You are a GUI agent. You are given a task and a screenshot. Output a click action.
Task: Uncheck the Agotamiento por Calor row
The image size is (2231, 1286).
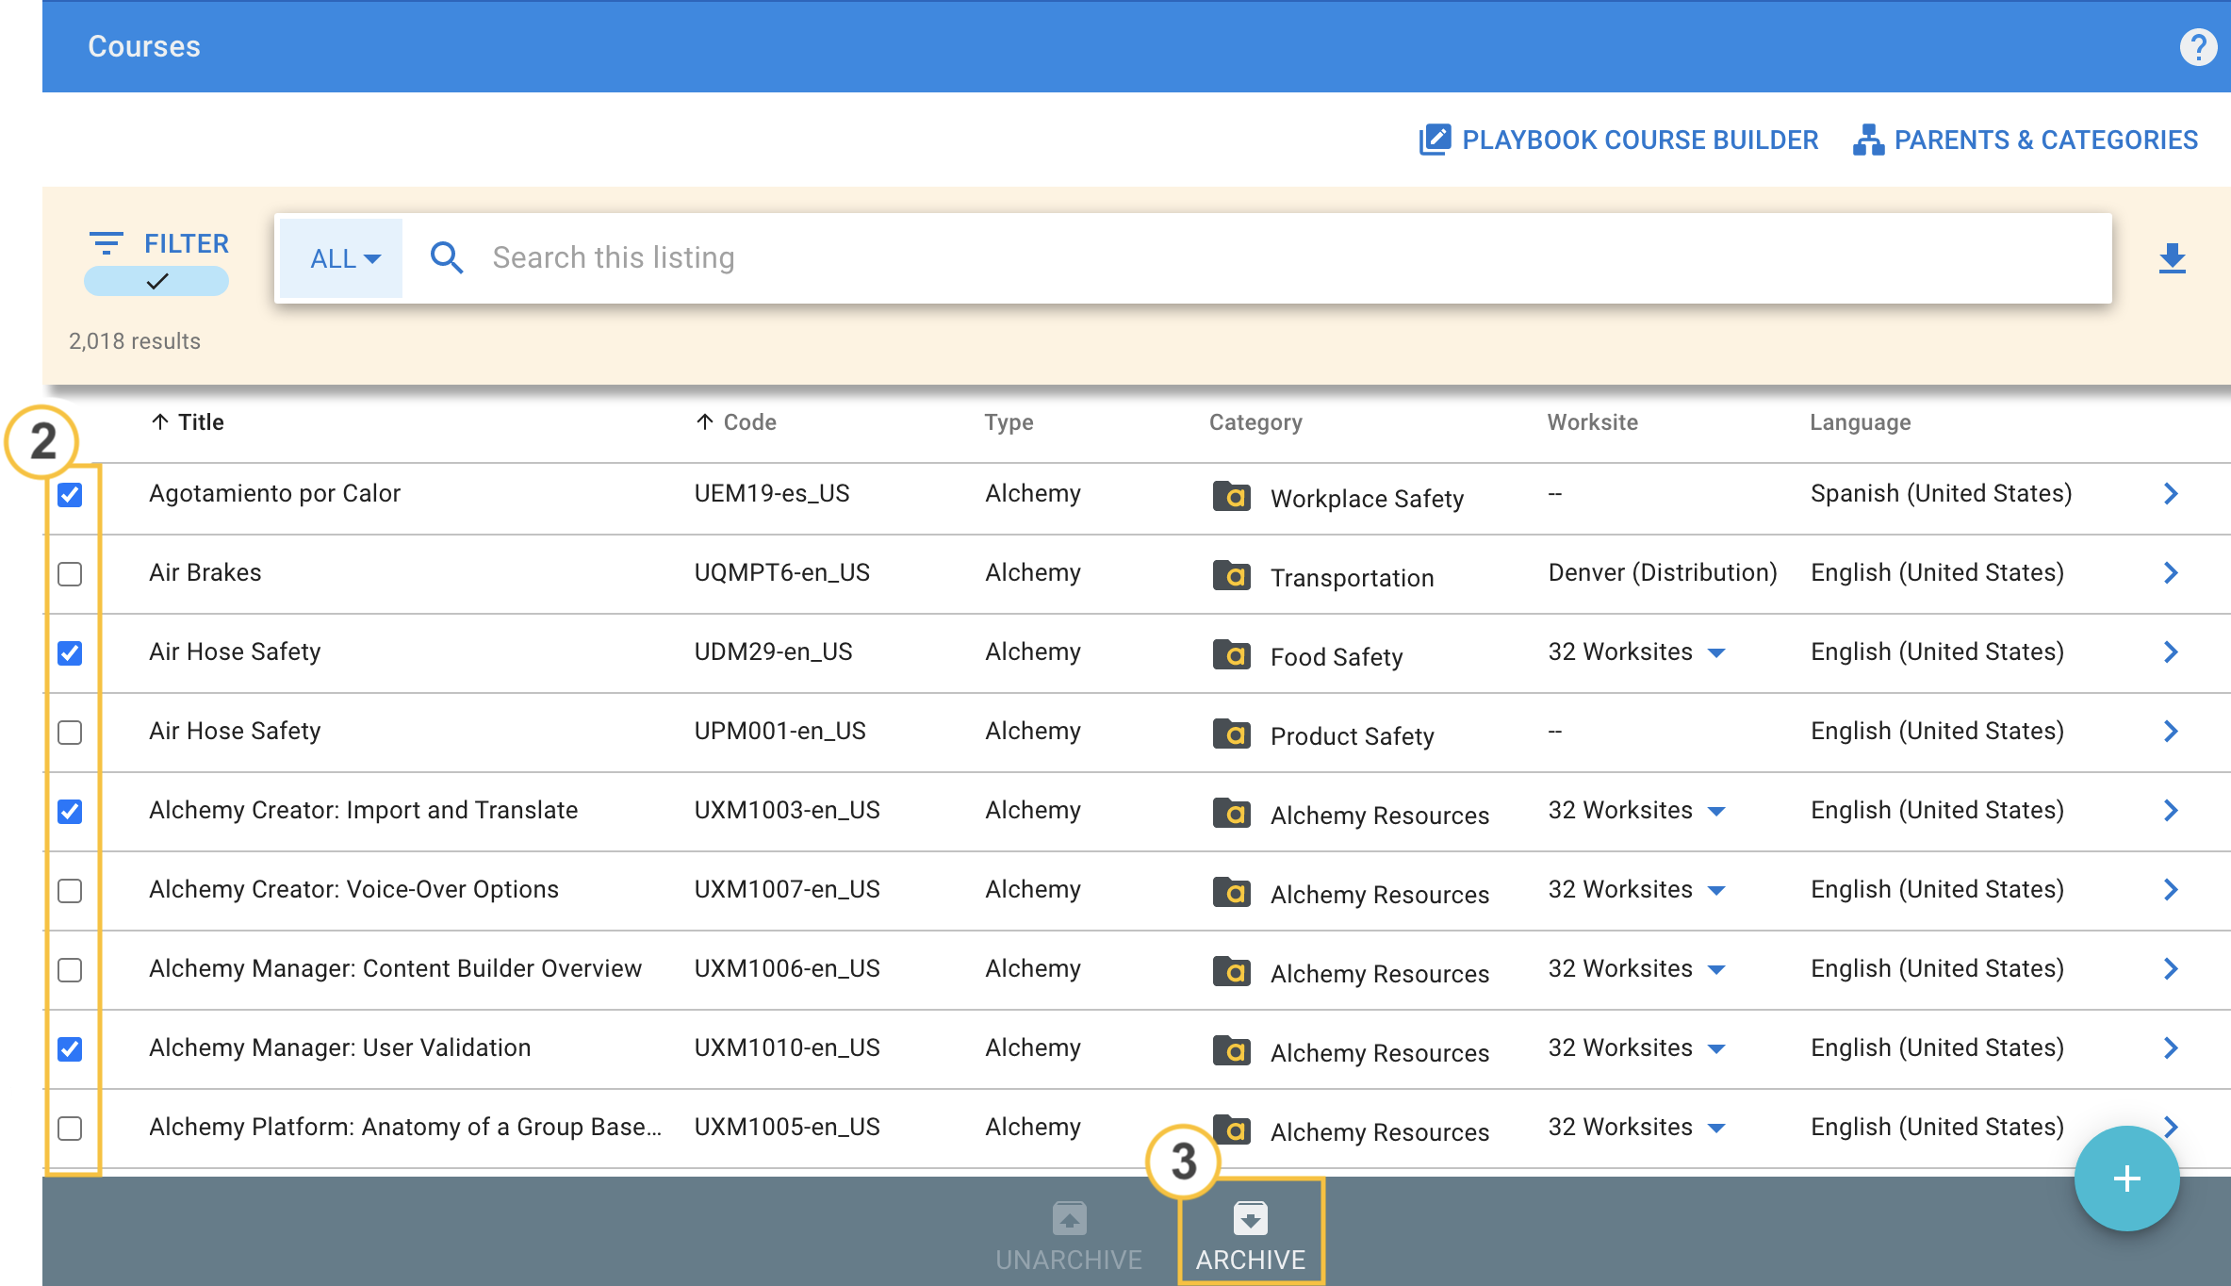70,493
